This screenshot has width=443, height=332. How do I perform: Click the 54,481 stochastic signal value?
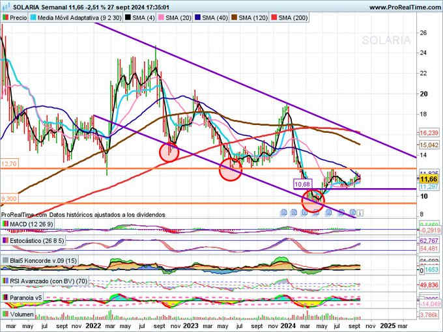coord(429,249)
